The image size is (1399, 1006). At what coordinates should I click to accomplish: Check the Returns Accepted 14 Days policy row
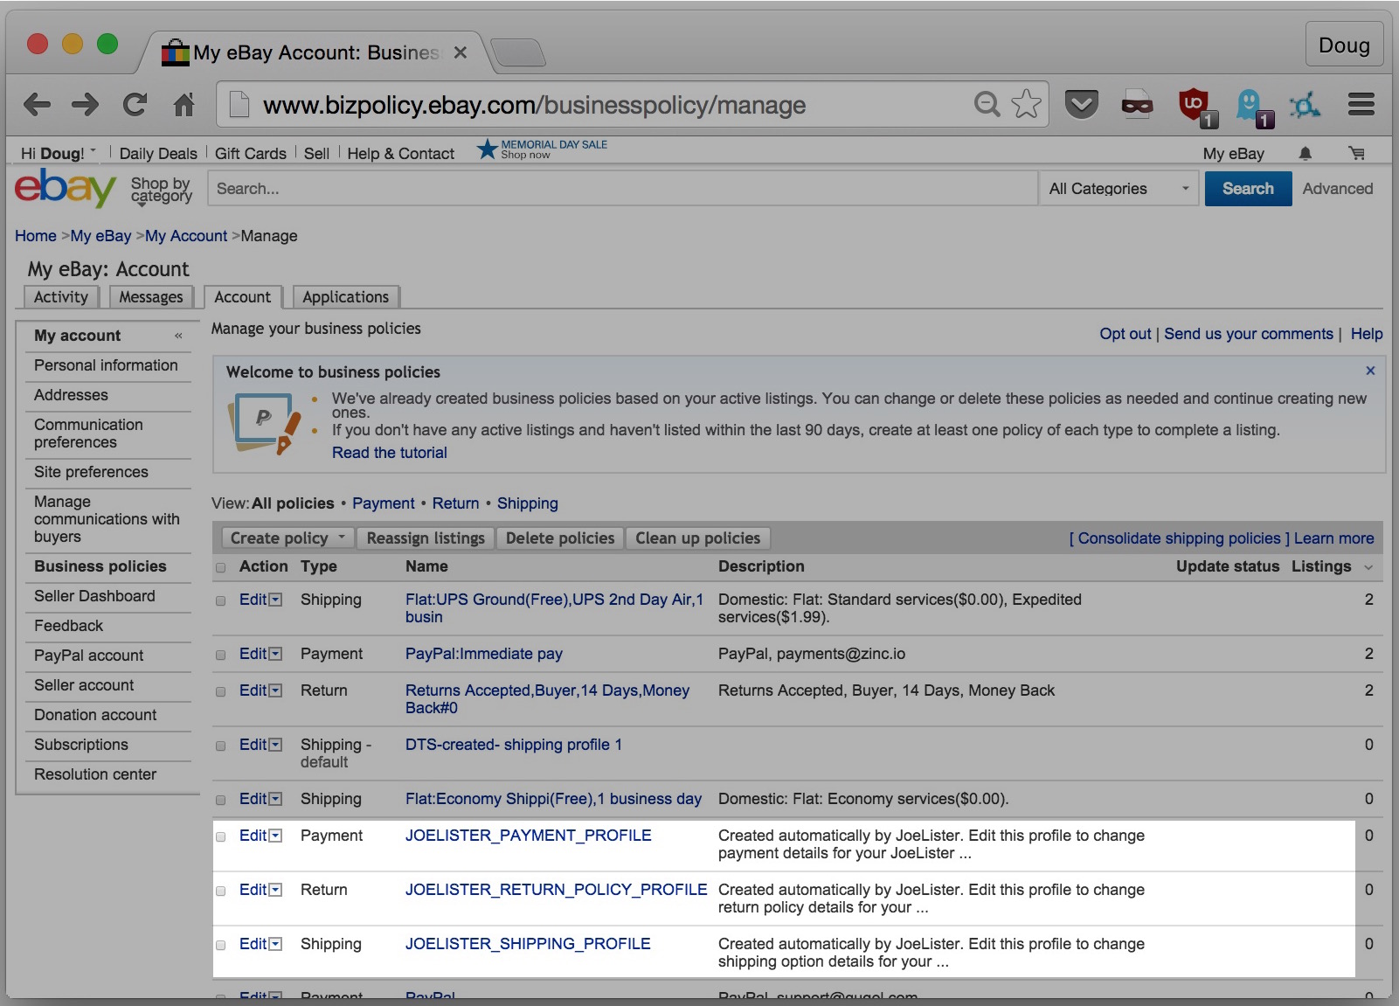click(x=220, y=691)
